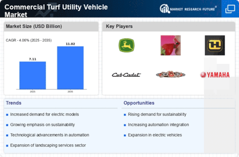Select the Yamaha logo

pos(215,75)
